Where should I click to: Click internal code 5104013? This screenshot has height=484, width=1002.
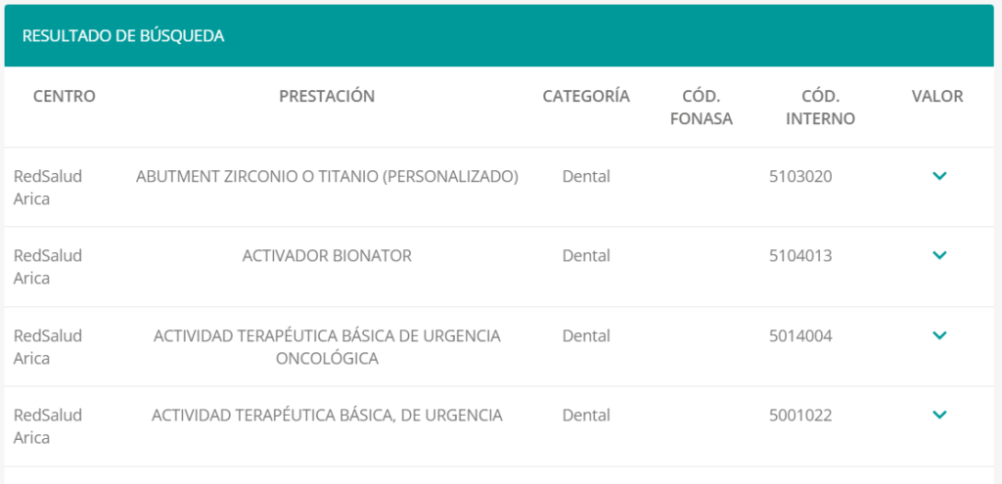click(800, 256)
